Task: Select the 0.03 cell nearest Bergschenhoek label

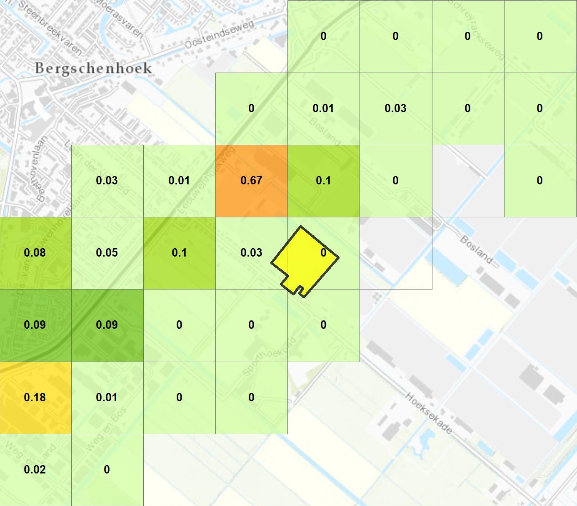Action: click(107, 181)
